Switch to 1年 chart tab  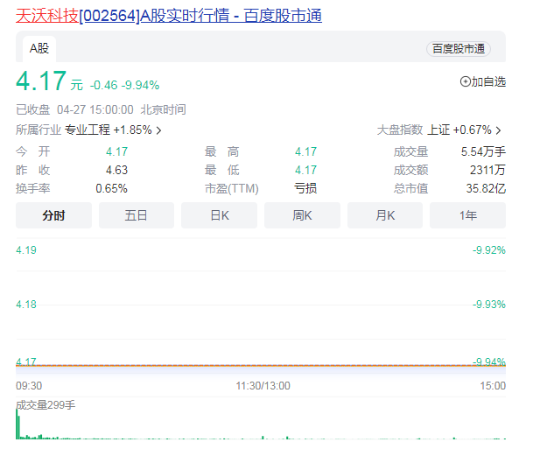tap(467, 215)
